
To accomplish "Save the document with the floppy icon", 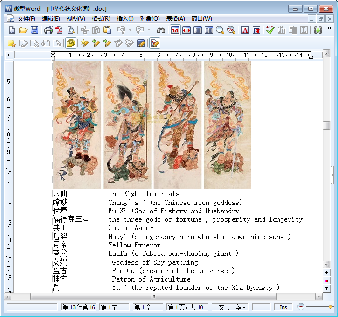I will [x=34, y=30].
